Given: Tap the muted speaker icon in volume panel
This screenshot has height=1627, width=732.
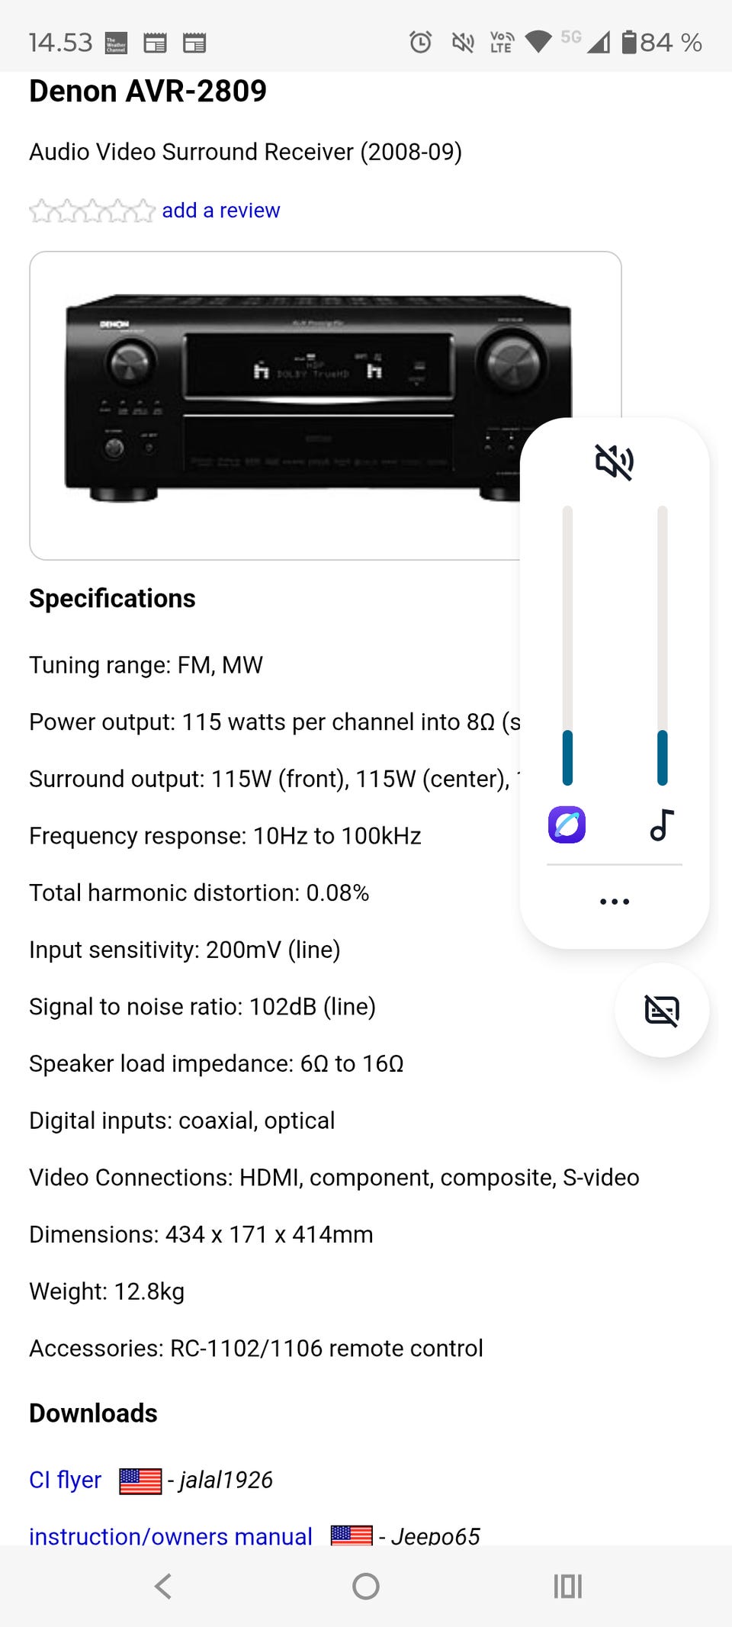Looking at the screenshot, I should click(x=614, y=462).
